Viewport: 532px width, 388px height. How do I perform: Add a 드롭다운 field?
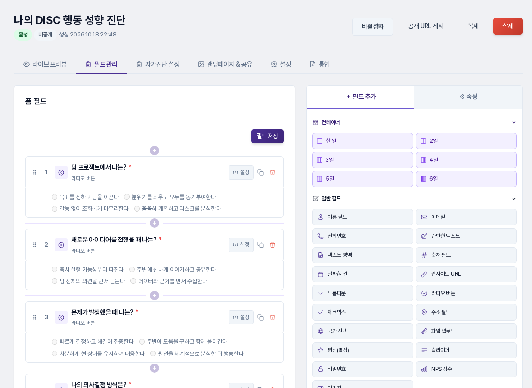[362, 293]
